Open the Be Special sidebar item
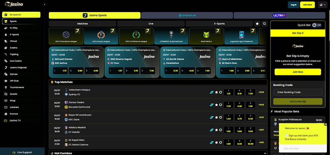 coord(21,15)
